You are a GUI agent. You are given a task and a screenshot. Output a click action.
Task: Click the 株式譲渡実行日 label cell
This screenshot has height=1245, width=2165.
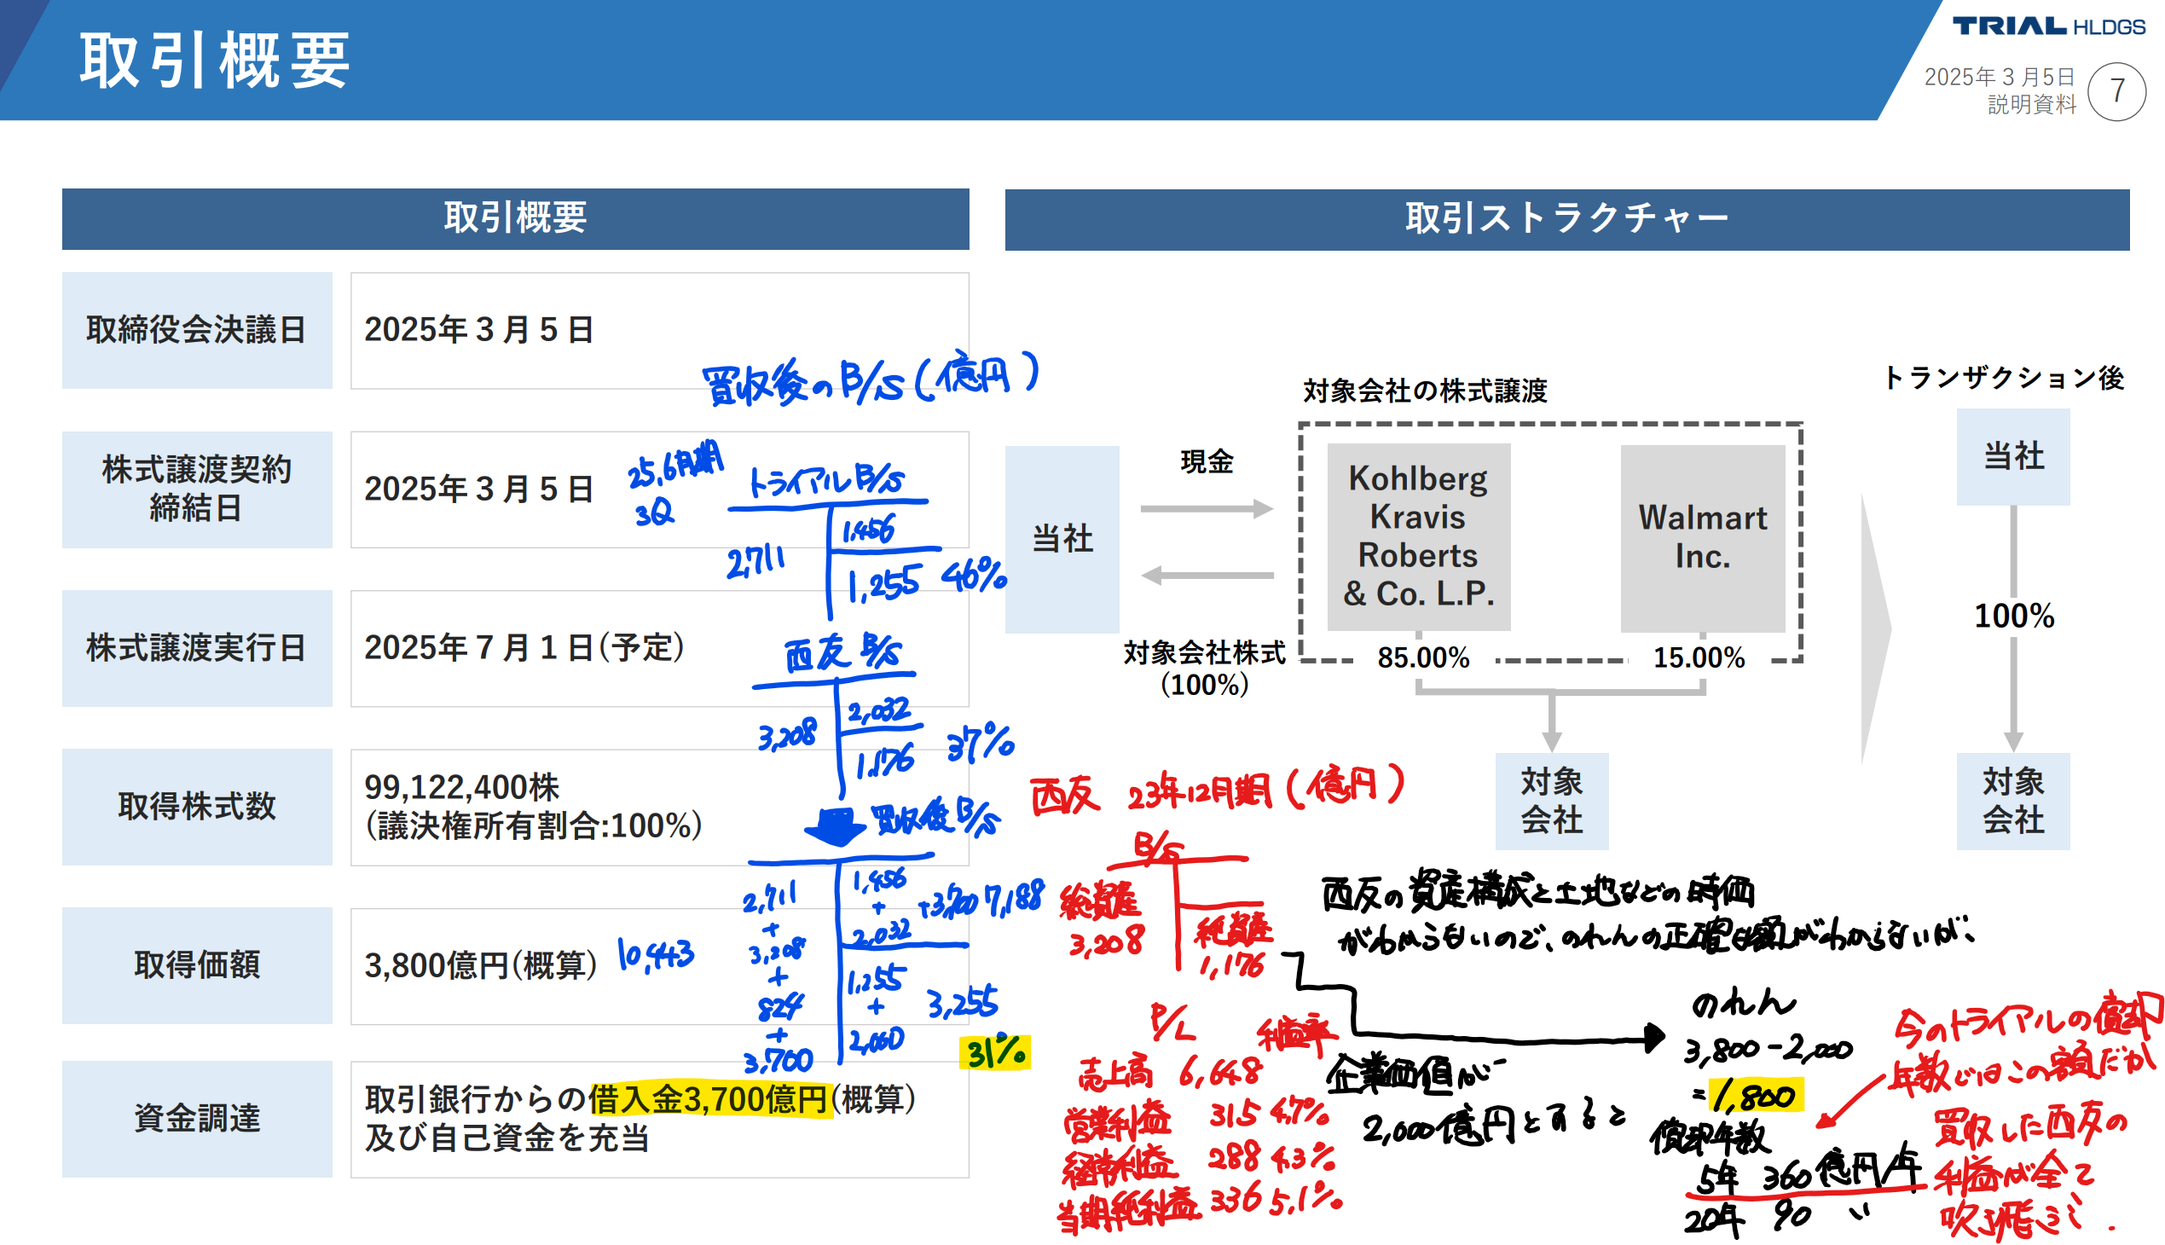pyautogui.click(x=197, y=648)
